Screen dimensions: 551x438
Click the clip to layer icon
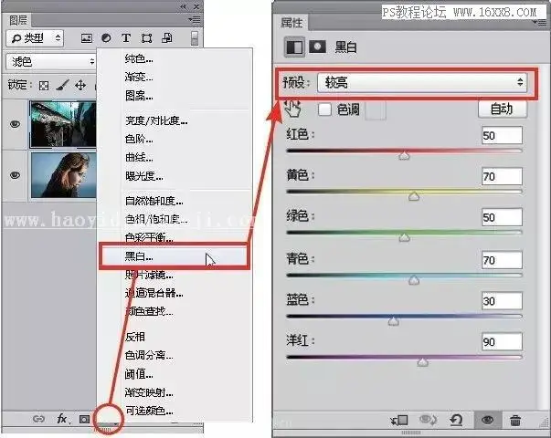point(399,420)
